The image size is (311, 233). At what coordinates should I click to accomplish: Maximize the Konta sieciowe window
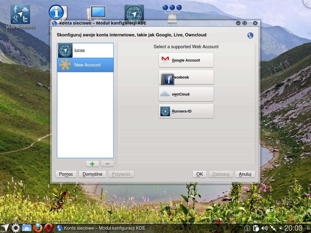pyautogui.click(x=245, y=23)
